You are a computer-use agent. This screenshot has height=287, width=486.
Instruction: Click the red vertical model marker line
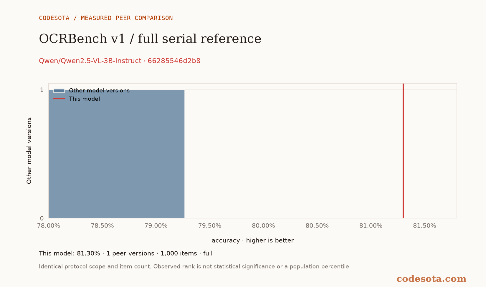coord(403,151)
